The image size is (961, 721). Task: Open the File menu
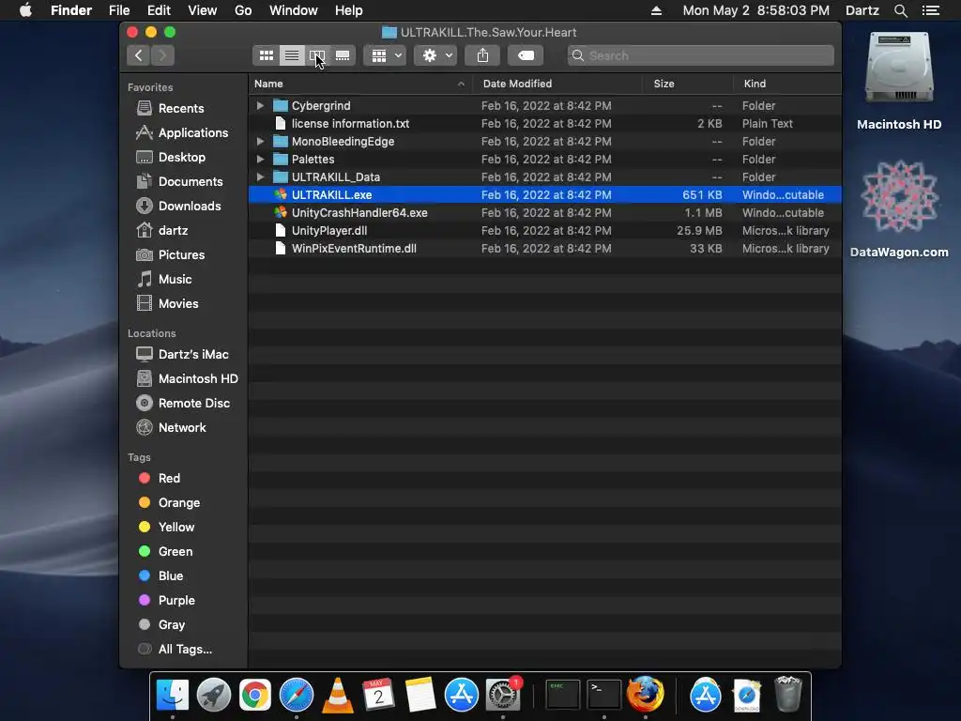coord(119,10)
